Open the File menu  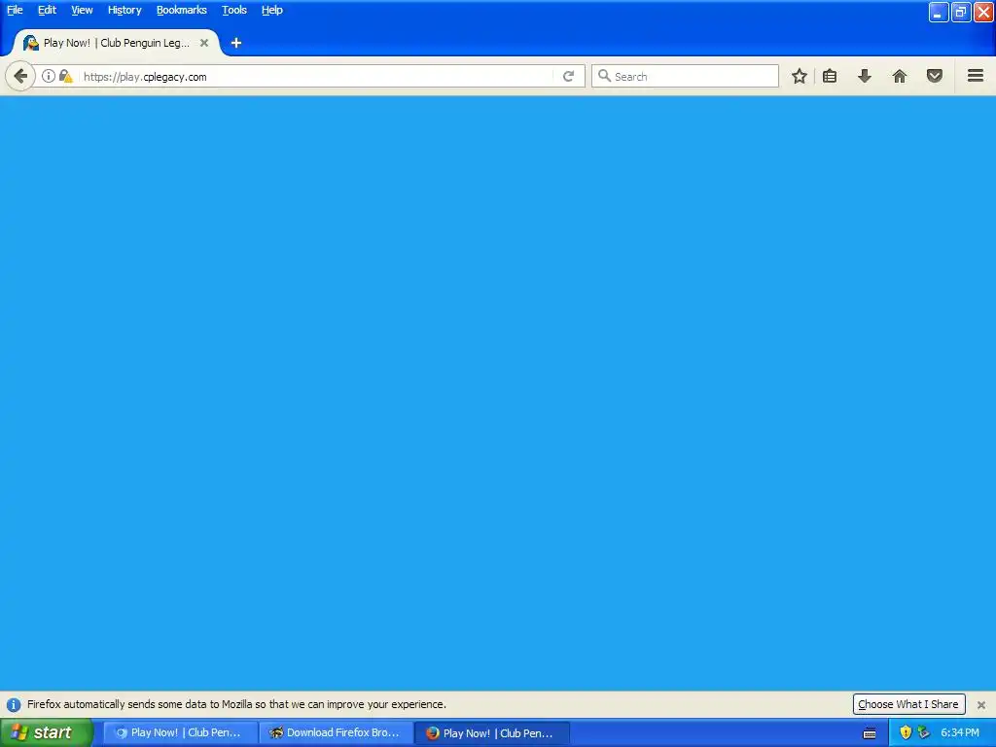pos(15,10)
